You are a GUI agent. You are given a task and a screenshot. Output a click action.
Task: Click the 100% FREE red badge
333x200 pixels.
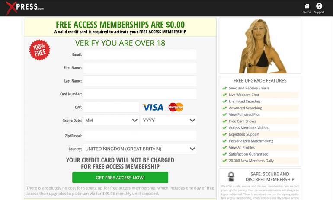coord(39,50)
